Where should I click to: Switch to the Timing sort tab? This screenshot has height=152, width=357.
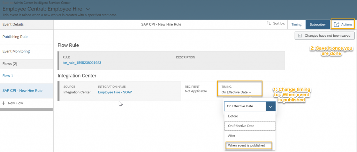point(296,24)
